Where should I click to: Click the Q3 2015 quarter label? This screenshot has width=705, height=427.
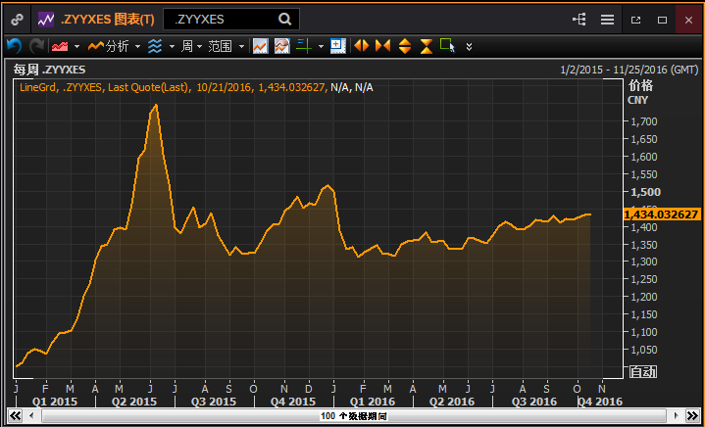coord(214,402)
